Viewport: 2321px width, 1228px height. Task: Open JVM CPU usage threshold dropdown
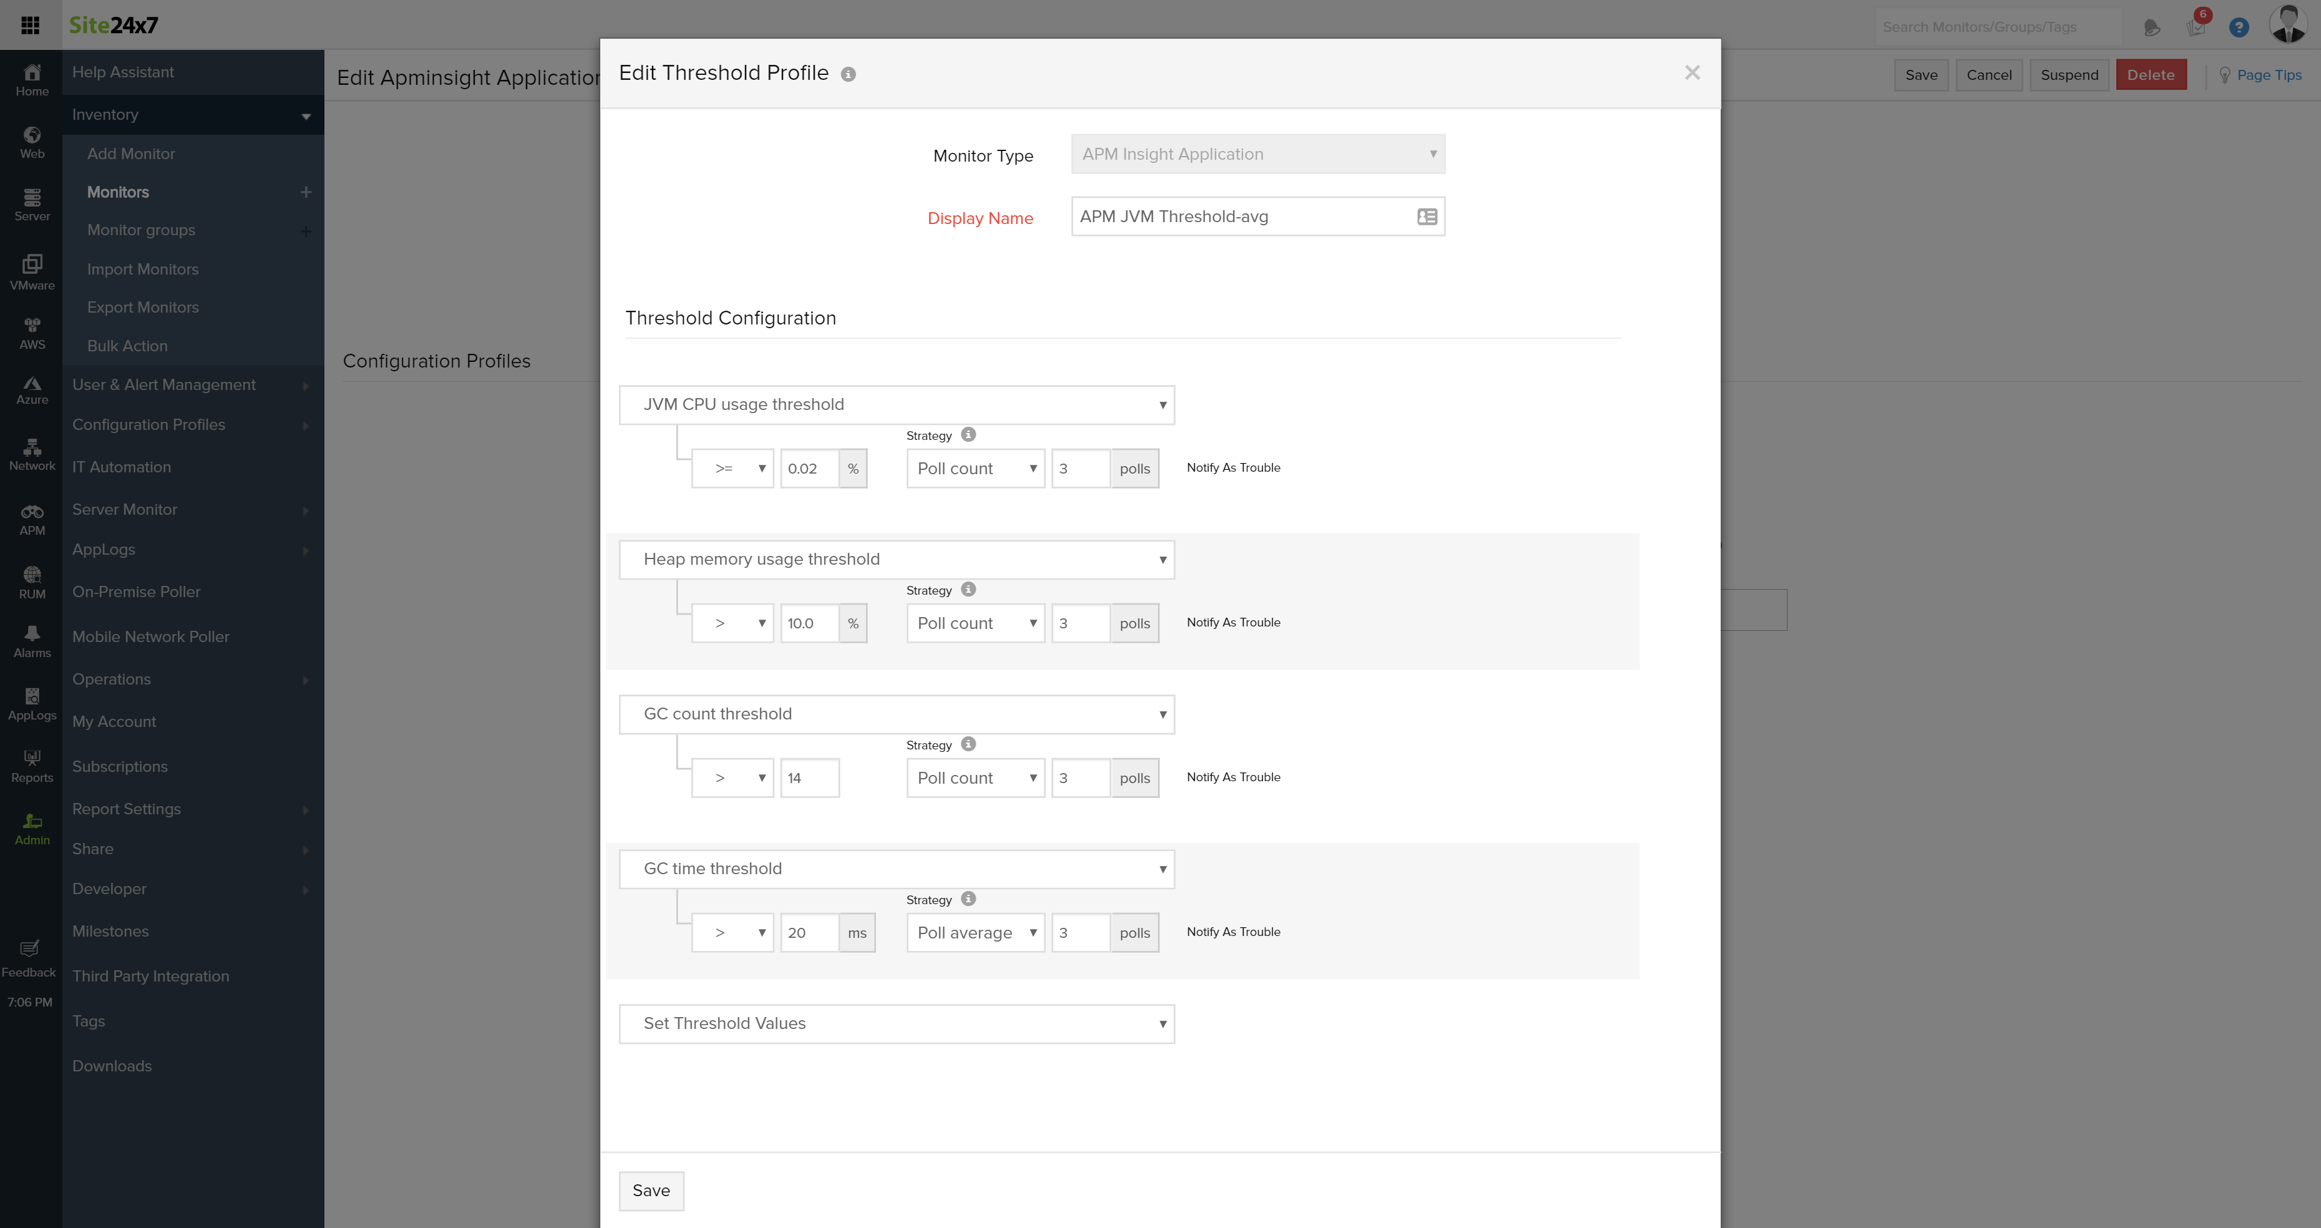point(897,404)
